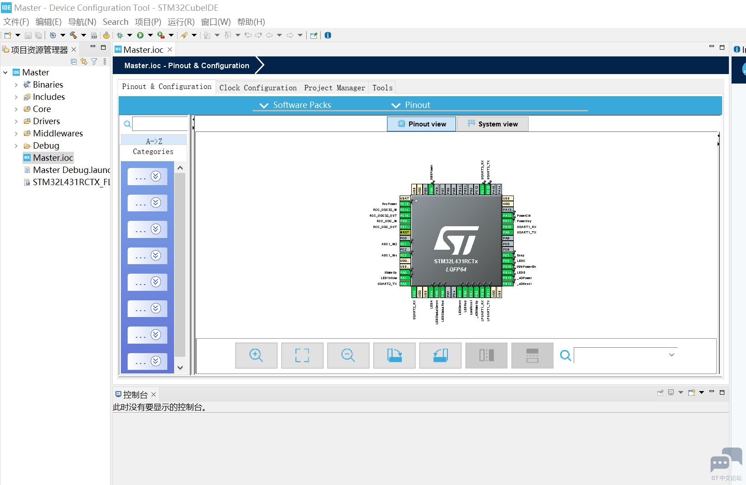Select Master Debug.launch file
The width and height of the screenshot is (746, 485).
point(67,170)
